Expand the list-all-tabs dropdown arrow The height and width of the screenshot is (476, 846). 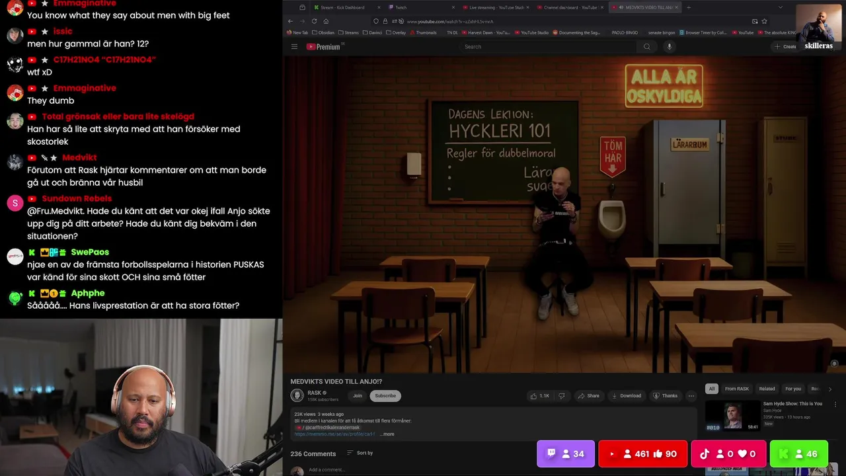click(781, 7)
